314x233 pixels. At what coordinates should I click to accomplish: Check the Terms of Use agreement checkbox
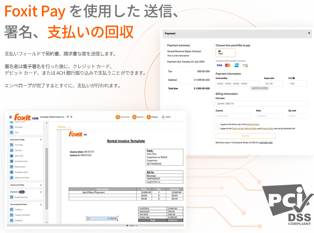pos(217,128)
